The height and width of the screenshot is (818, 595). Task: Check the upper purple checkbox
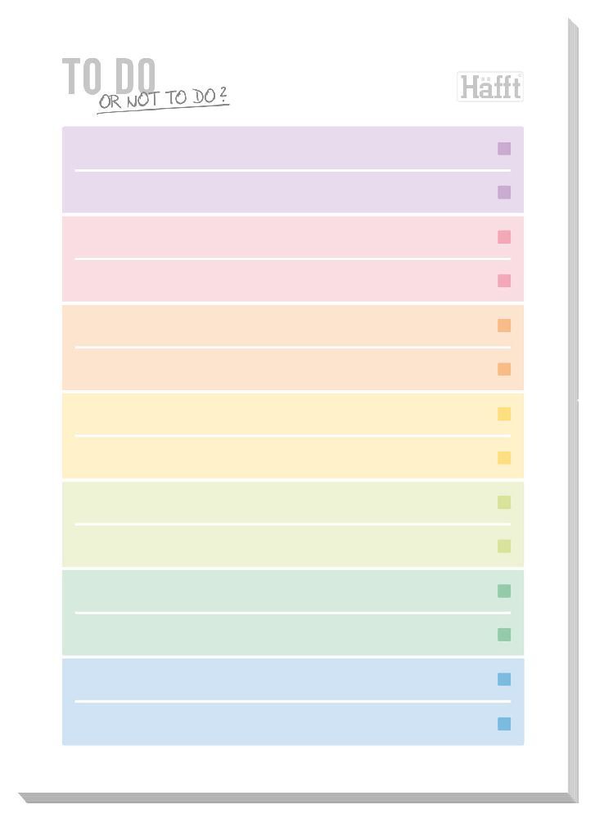tap(503, 149)
